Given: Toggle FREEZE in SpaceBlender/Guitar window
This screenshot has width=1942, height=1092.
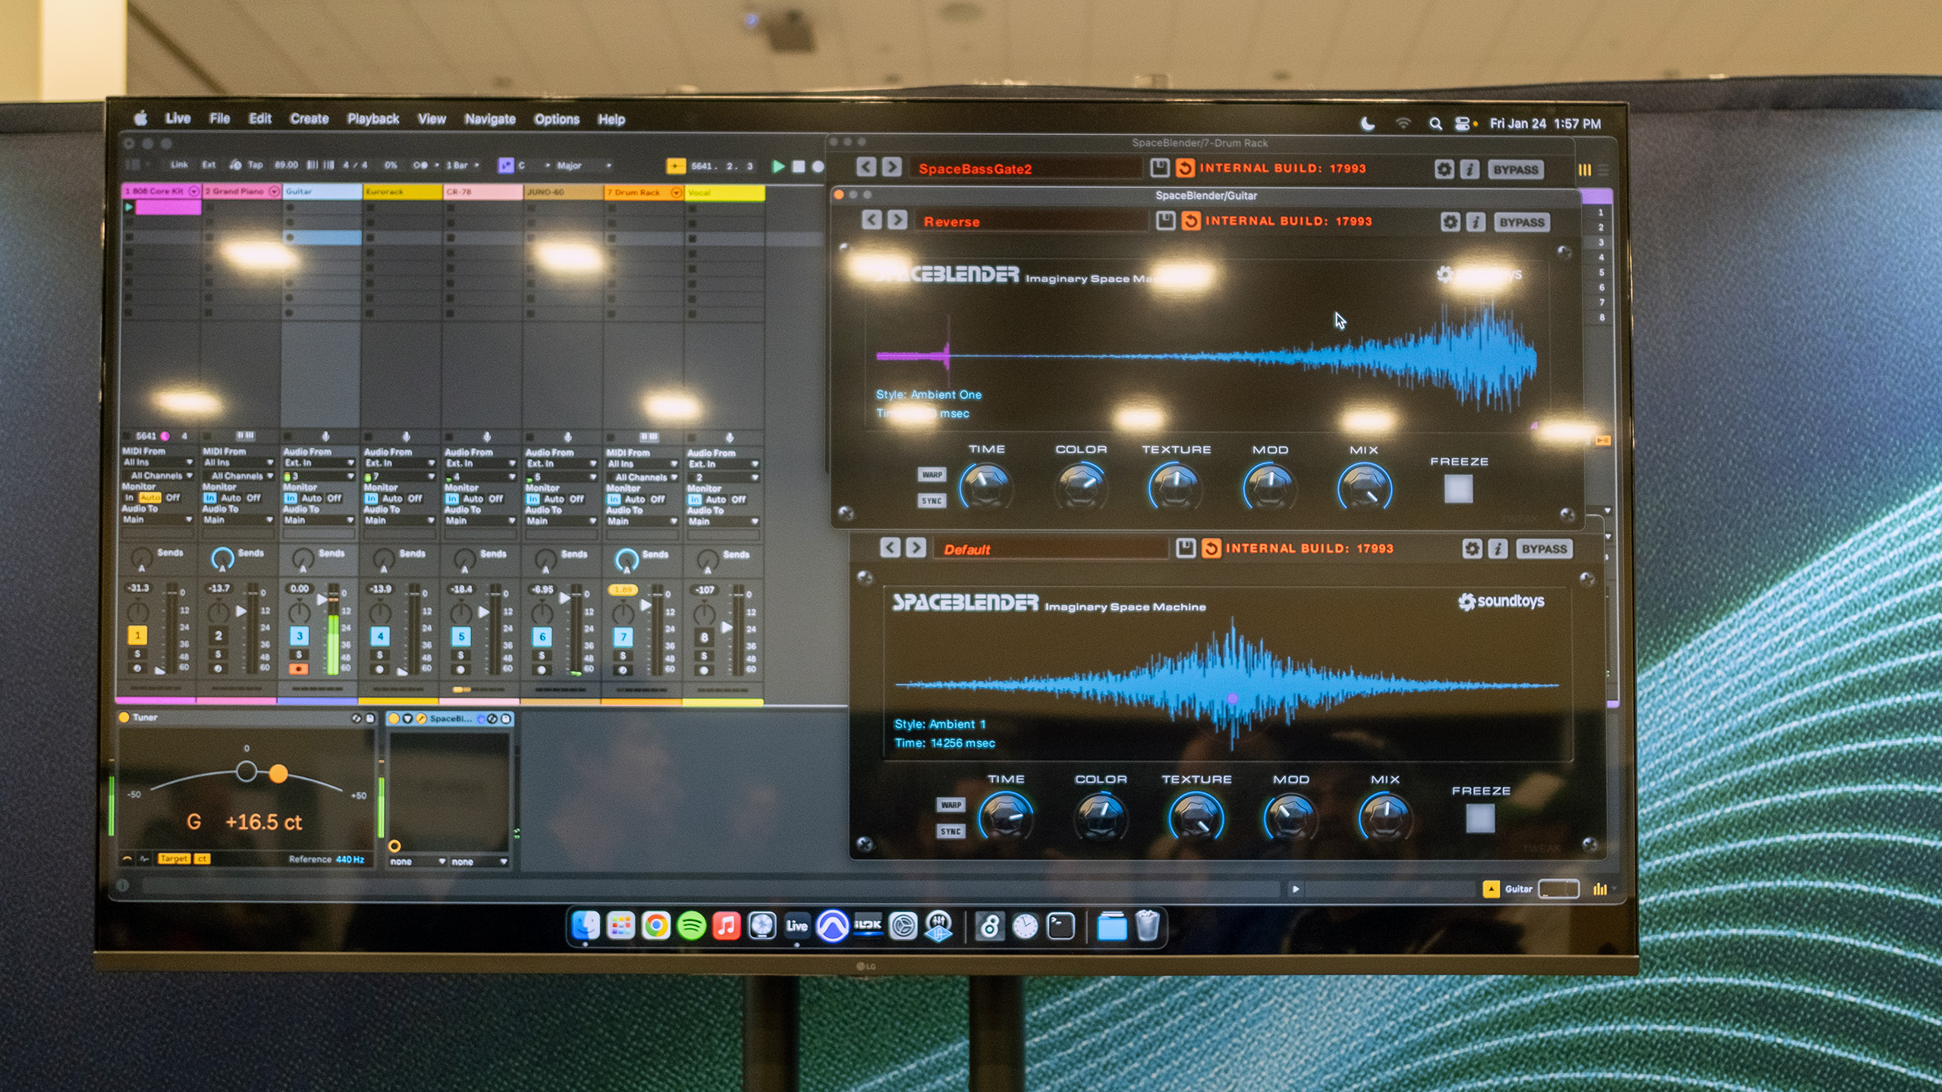Looking at the screenshot, I should [1458, 489].
